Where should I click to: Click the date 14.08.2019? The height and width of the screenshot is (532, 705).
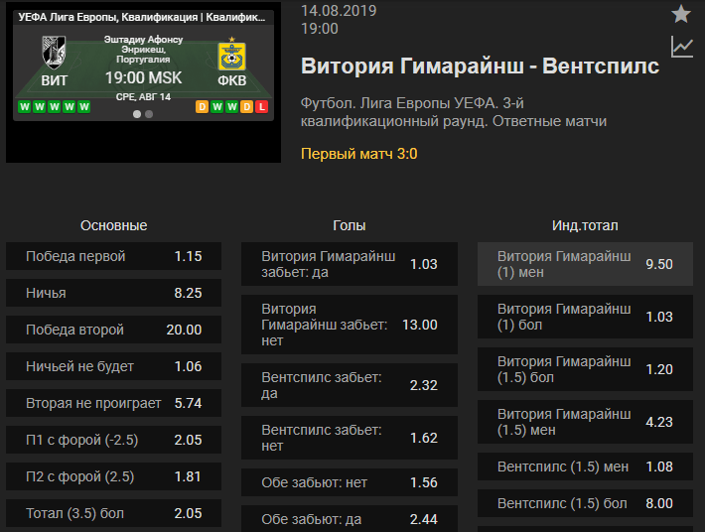(x=339, y=10)
